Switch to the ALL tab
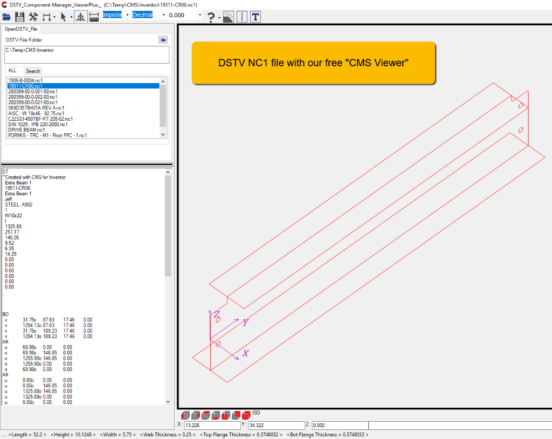The height and width of the screenshot is (439, 552). [x=13, y=71]
